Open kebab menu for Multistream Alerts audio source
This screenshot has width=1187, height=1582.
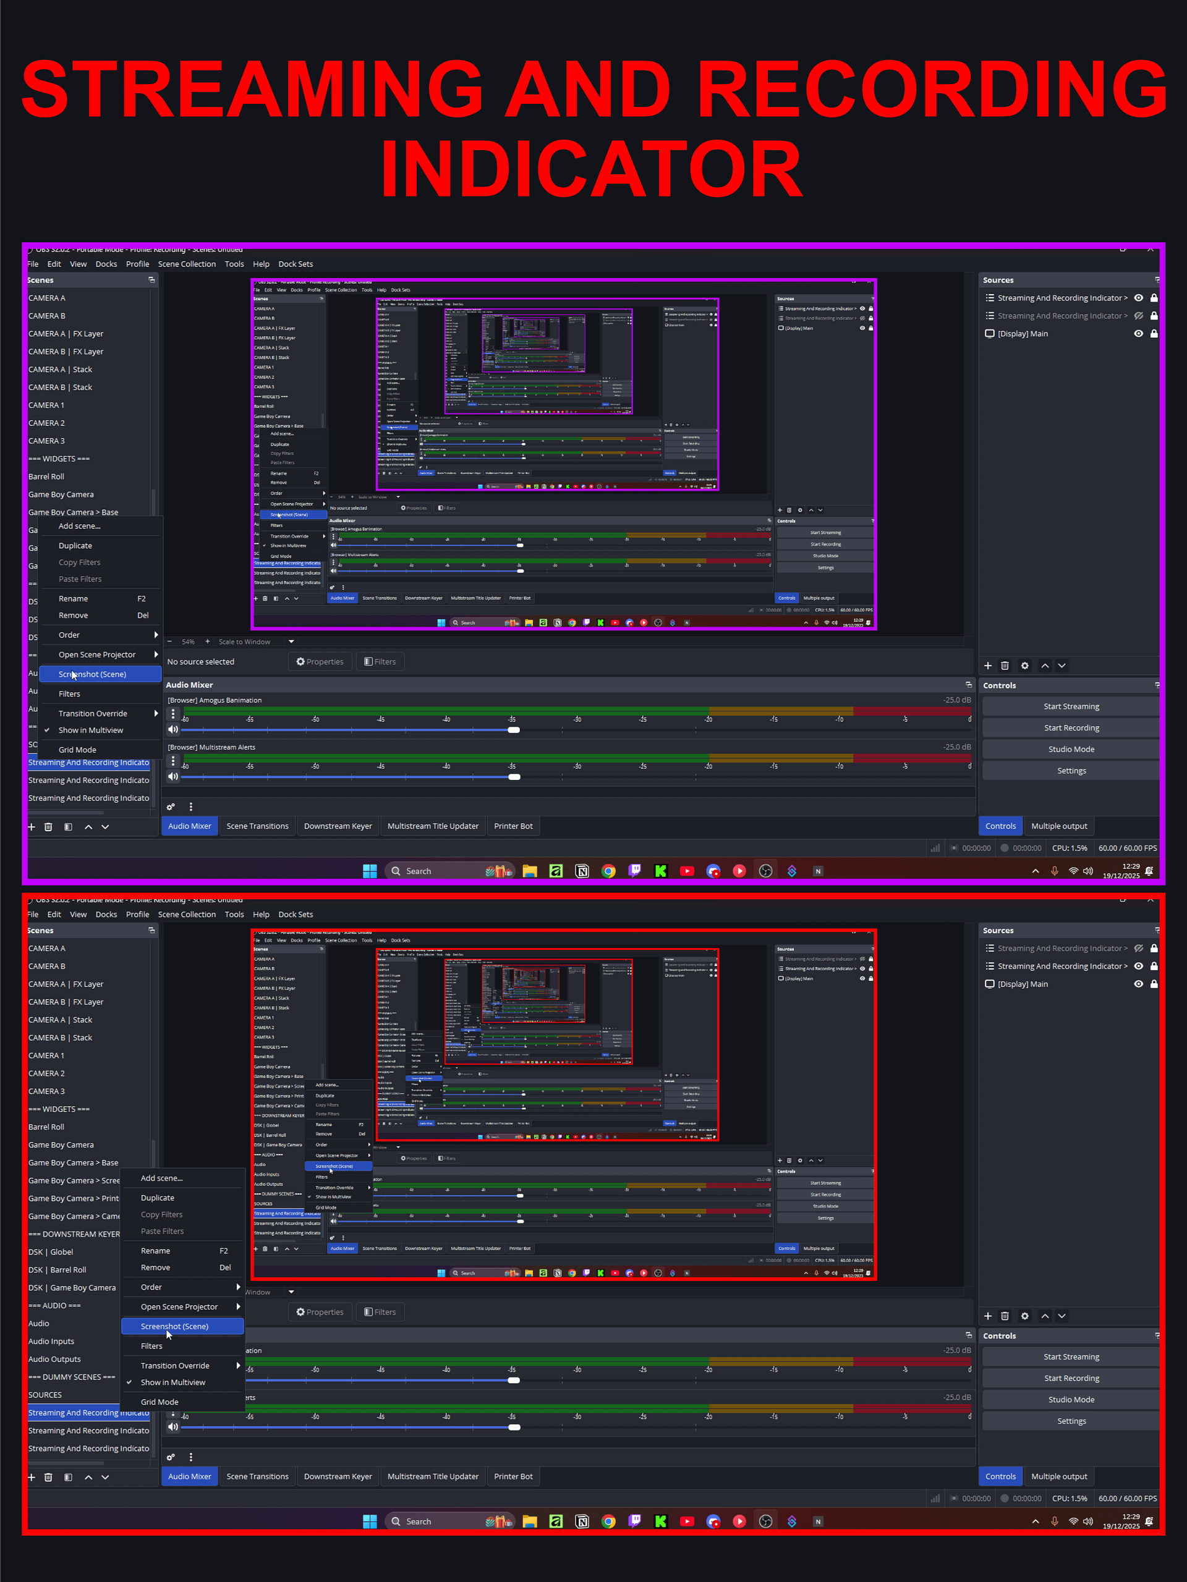click(x=172, y=760)
